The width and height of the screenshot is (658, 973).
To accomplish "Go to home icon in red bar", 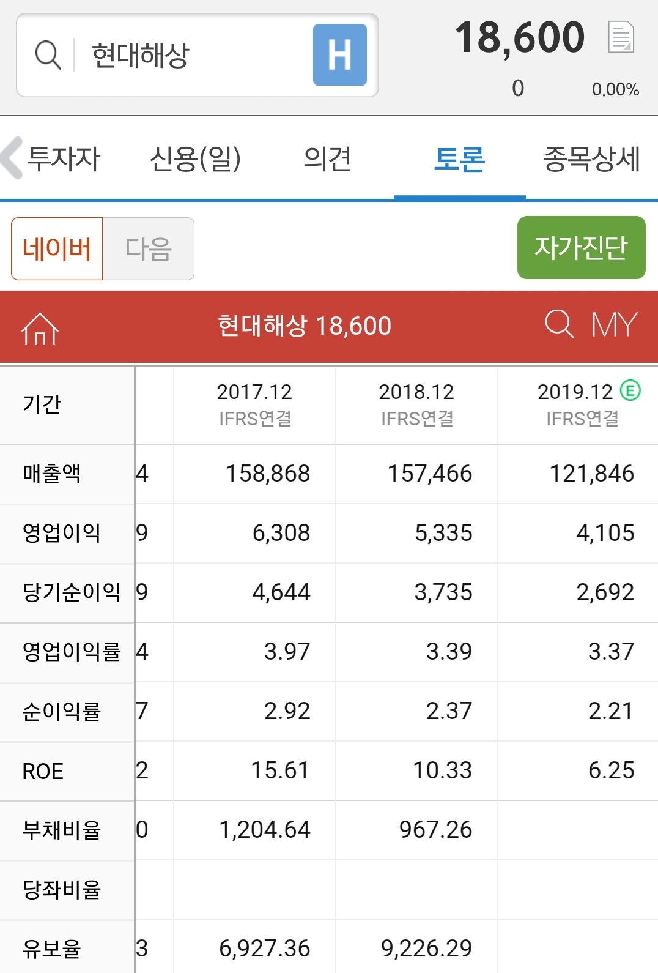I will point(40,328).
